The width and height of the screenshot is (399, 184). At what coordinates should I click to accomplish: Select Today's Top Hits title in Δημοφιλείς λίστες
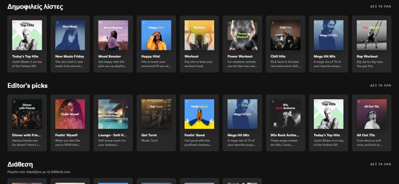(25, 57)
